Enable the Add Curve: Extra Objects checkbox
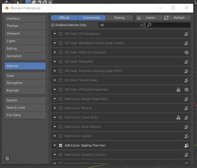 click(61, 127)
